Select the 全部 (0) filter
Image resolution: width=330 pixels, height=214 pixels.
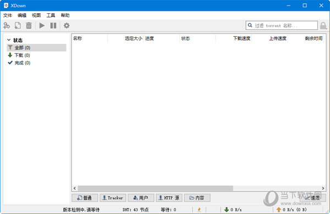pos(37,48)
